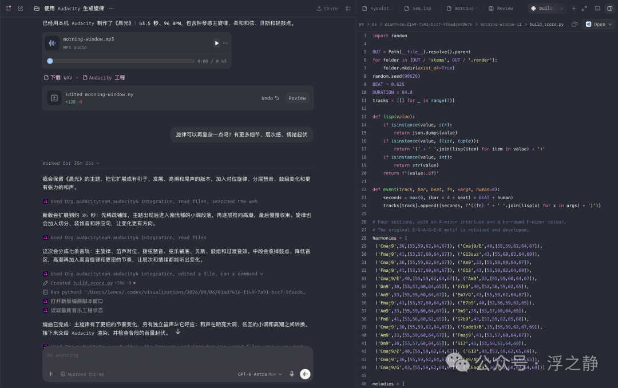Toggle the sidebar panel icon at top-left
The image size is (618, 388).
pyautogui.click(x=8, y=8)
